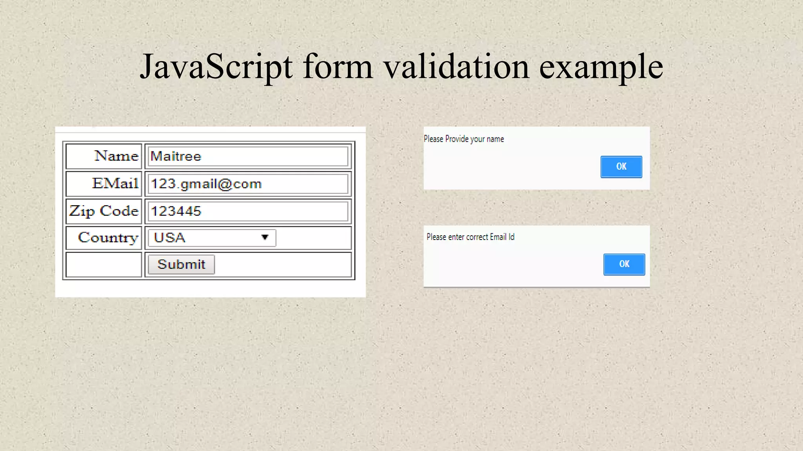Screen dimensions: 803x451
Task: Click the 'Name' label cell
Action: (x=104, y=156)
